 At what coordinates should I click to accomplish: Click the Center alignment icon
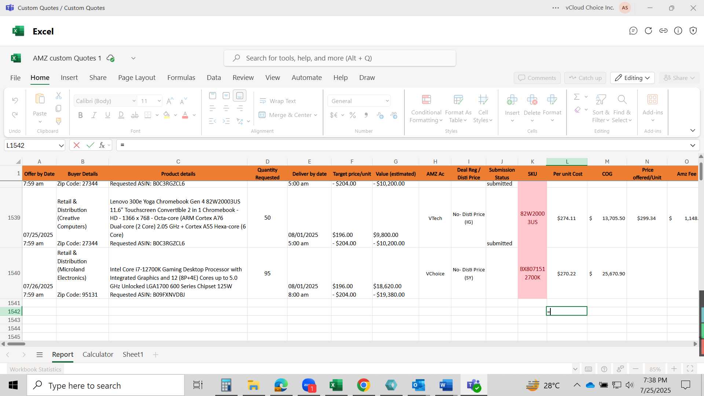coord(226,108)
